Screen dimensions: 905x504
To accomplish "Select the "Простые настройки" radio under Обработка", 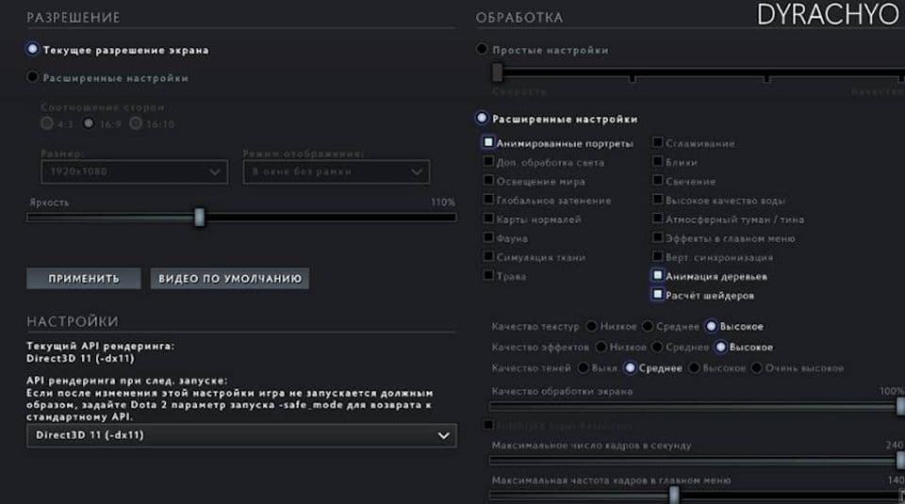I will tap(483, 49).
